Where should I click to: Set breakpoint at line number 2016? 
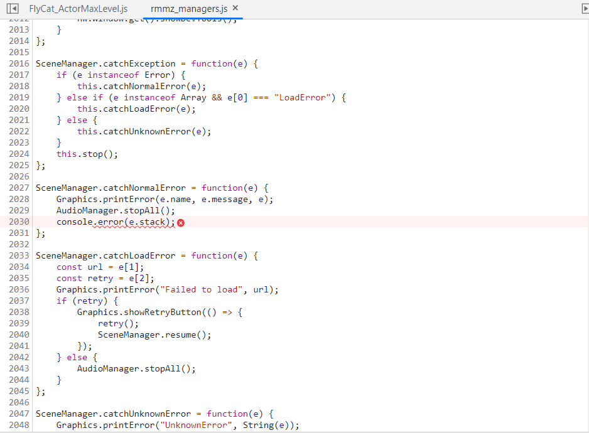click(x=19, y=63)
